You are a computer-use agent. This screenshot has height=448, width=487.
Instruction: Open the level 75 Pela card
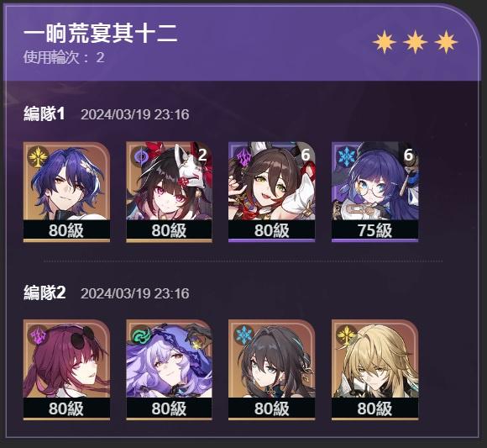374,192
